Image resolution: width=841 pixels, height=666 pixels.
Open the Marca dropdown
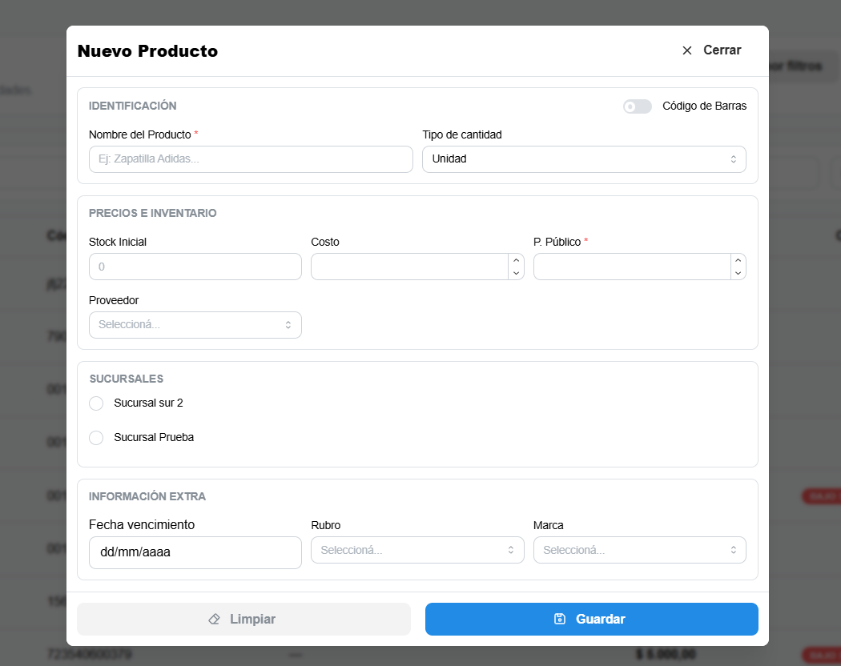[639, 550]
